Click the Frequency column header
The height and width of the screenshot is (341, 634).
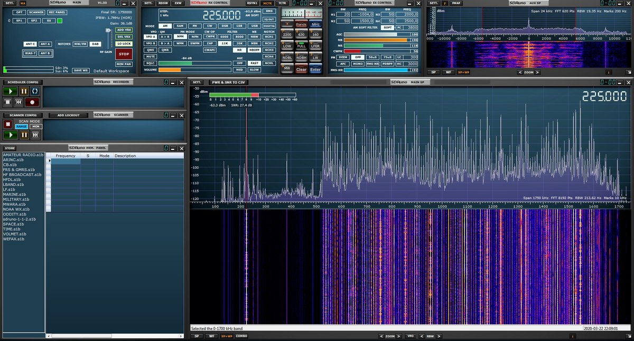66,156
